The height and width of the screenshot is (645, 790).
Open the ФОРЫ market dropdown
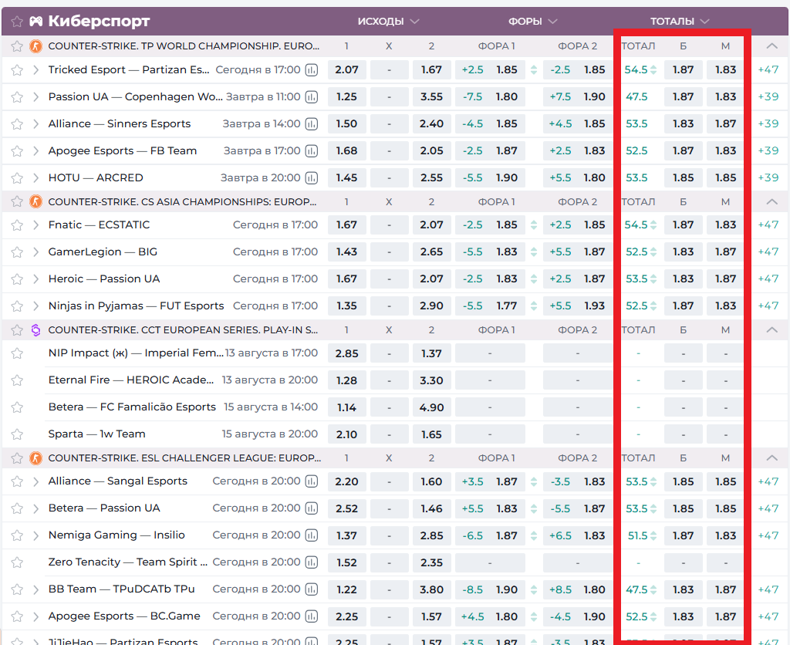click(x=532, y=21)
